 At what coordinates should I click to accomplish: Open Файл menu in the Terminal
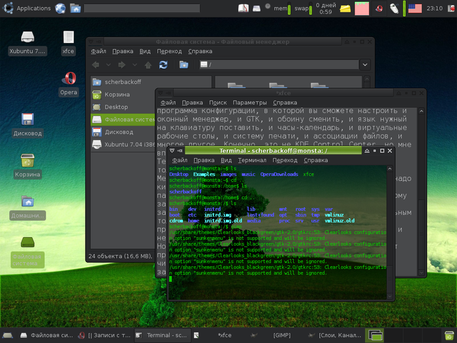[x=180, y=161]
